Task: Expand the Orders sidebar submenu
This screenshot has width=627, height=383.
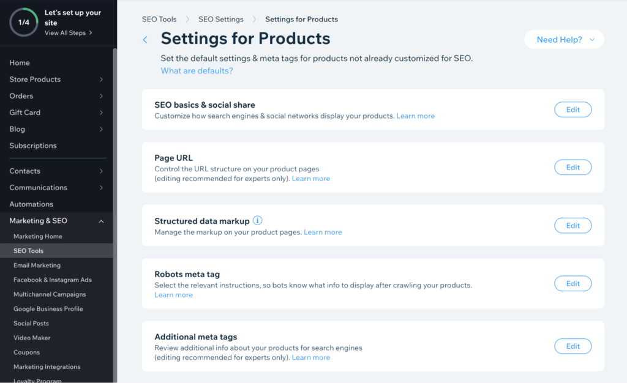Action: [101, 96]
